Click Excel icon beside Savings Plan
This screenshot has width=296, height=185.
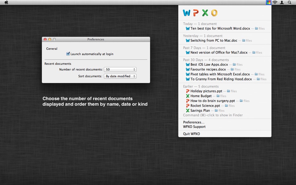tap(188, 111)
